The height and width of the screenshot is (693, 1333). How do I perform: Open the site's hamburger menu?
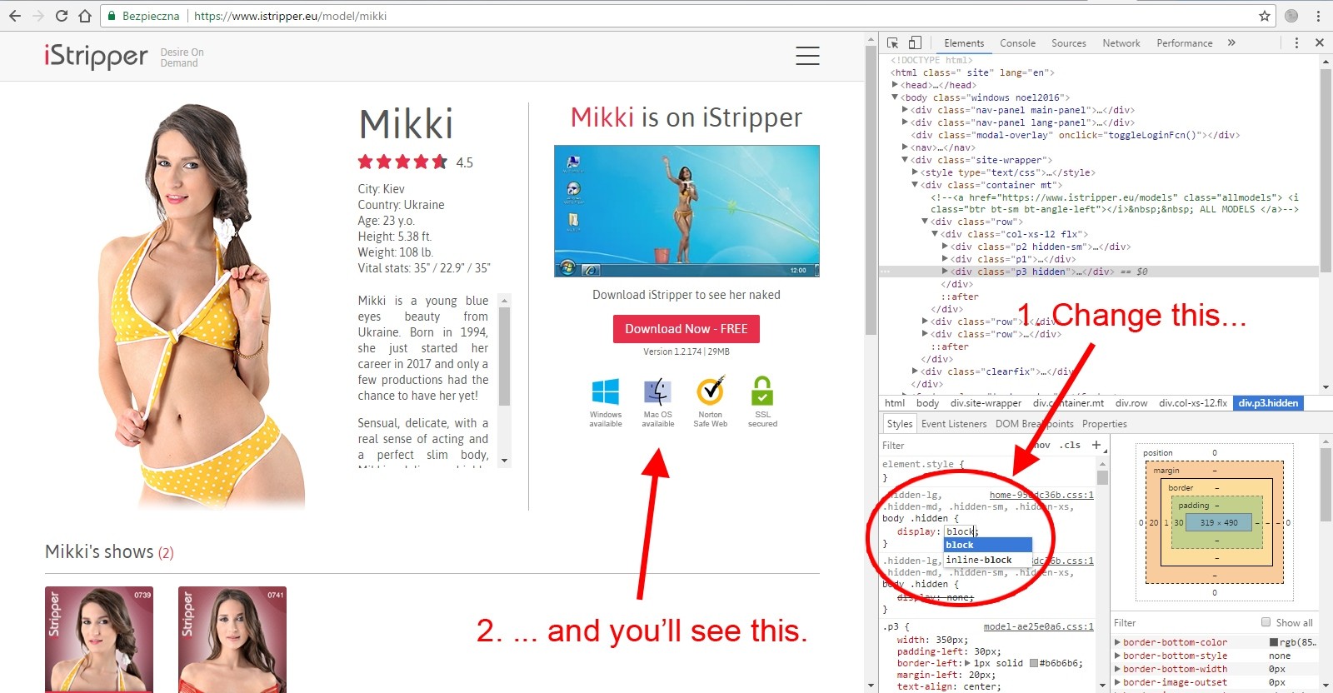[x=807, y=56]
